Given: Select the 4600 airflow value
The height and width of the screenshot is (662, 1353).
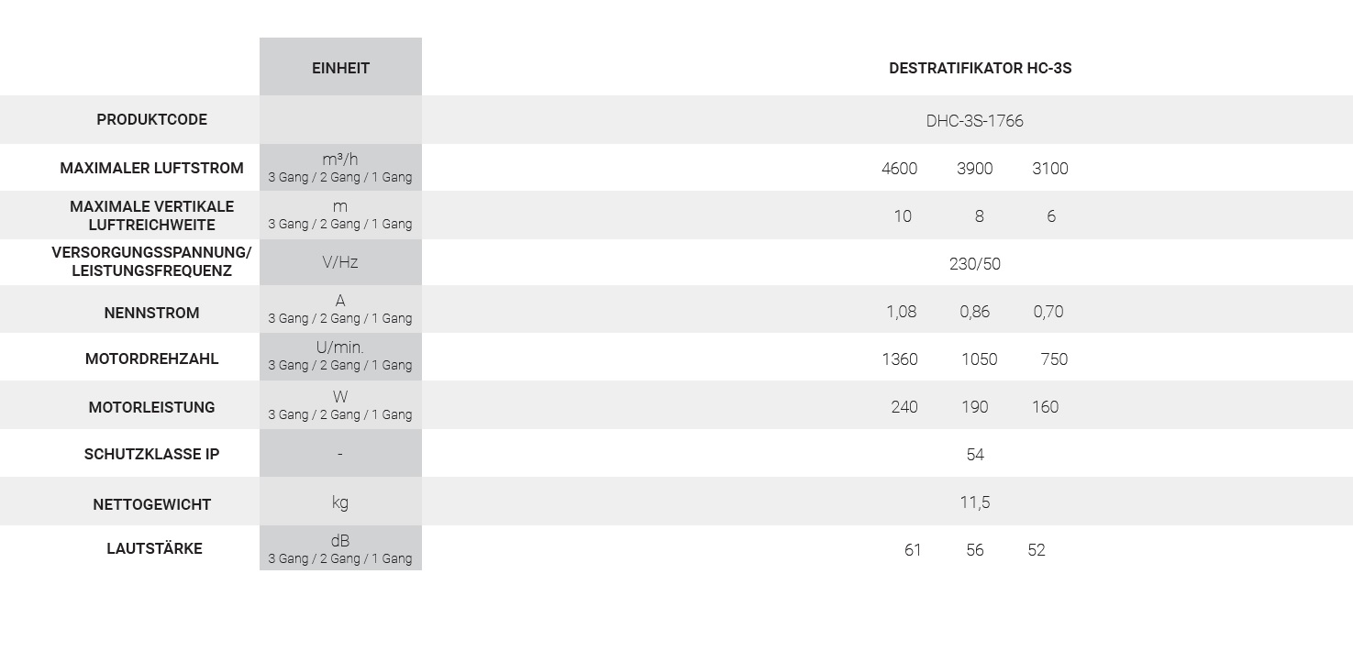Looking at the screenshot, I should 899,169.
